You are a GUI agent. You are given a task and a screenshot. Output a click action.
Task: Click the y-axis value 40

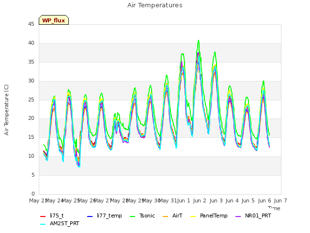pyautogui.click(x=31, y=43)
